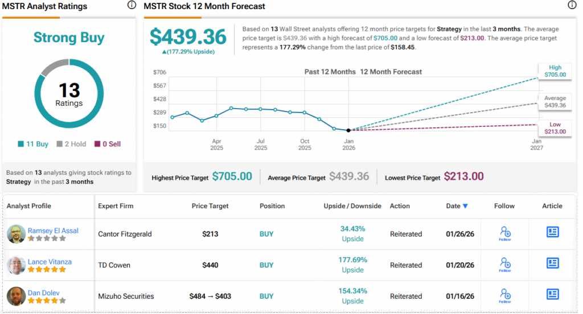Click info icon beside 12 Month Forecast
Screen dimensions: 583x314
(572, 5)
